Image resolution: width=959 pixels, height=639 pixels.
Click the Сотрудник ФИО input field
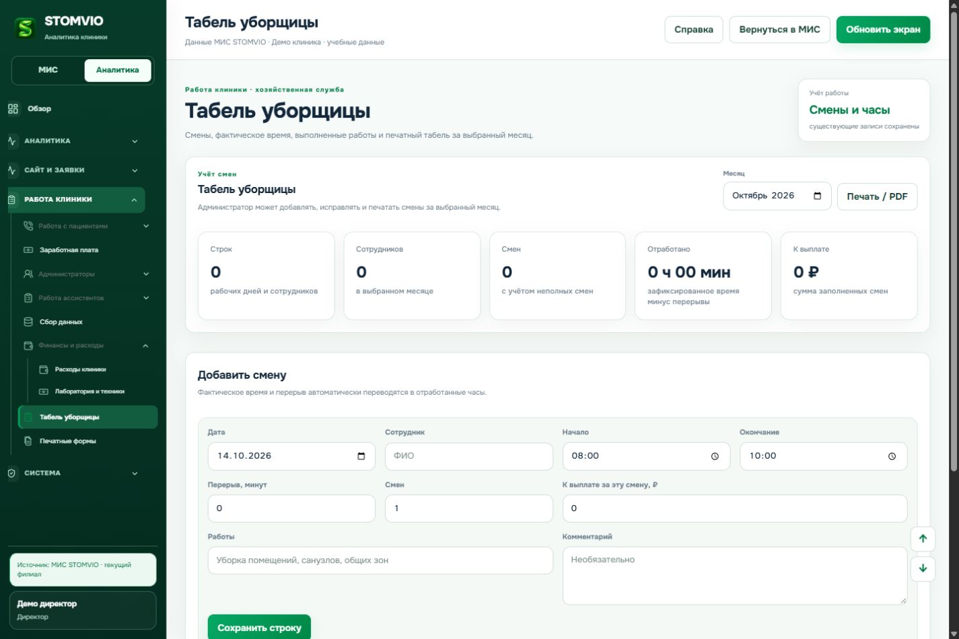tap(468, 456)
